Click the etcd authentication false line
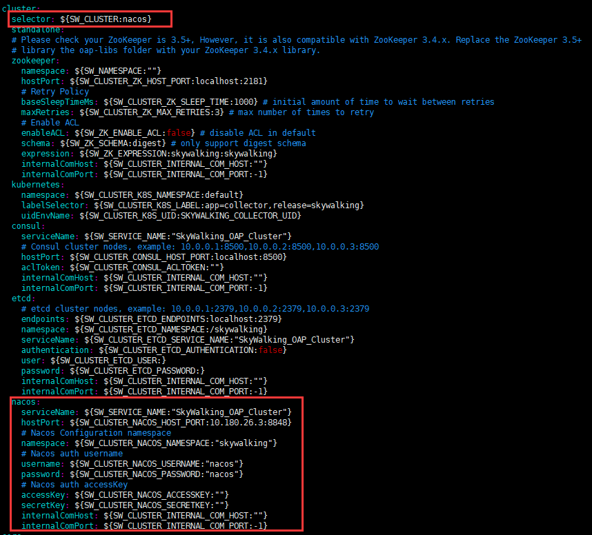 tap(154, 350)
